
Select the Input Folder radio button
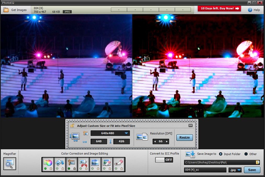pos(221,154)
